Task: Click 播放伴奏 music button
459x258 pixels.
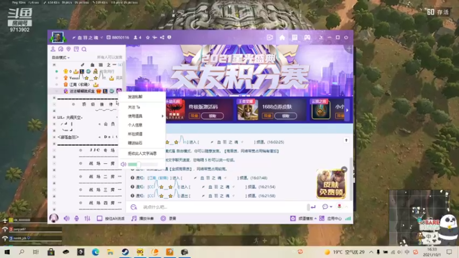Action: [142, 218]
